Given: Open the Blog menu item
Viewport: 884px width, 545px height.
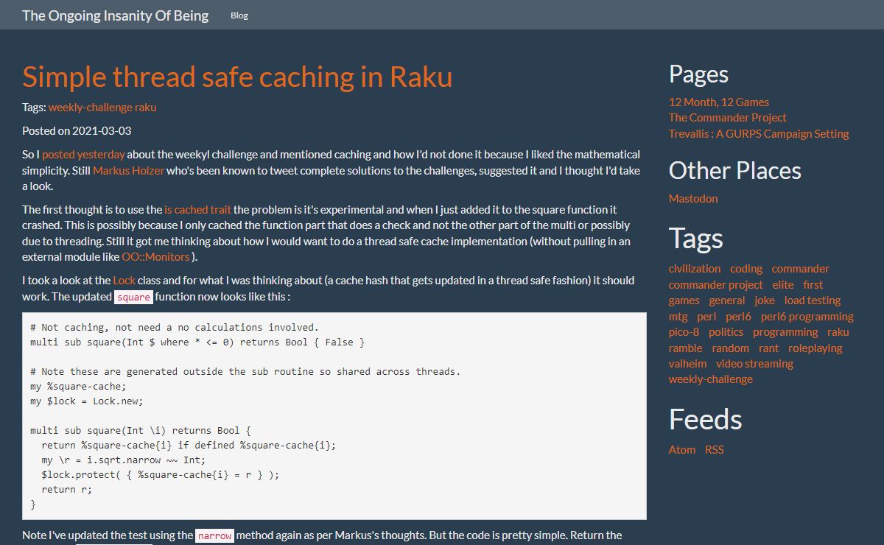Looking at the screenshot, I should (x=239, y=15).
